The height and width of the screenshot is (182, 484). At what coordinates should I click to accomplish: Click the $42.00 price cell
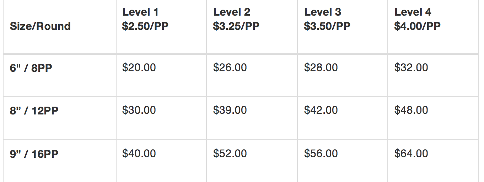[x=321, y=110]
